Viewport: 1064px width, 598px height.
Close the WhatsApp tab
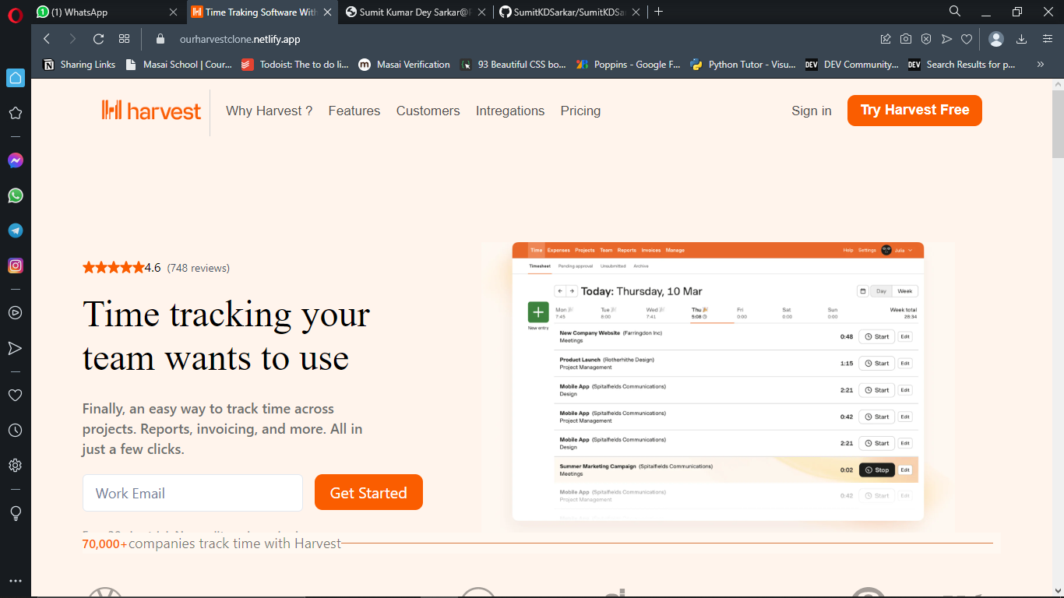(173, 12)
